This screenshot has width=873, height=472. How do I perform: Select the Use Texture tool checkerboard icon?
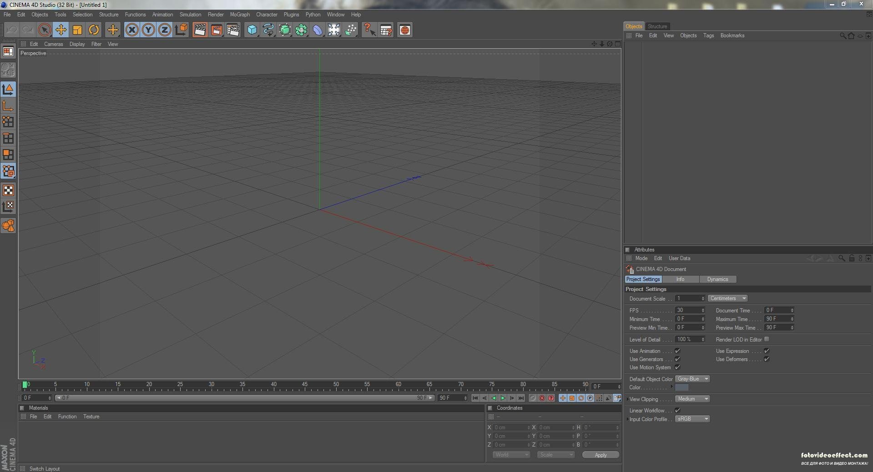pyautogui.click(x=8, y=190)
